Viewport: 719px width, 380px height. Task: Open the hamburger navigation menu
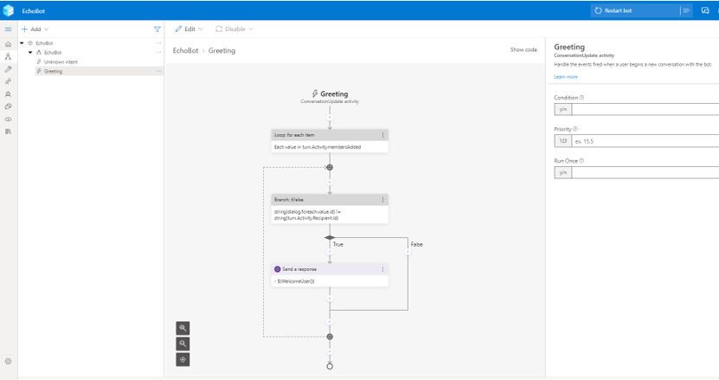click(9, 29)
